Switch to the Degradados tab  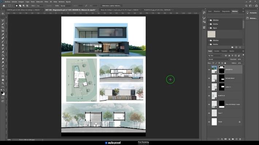(226, 11)
